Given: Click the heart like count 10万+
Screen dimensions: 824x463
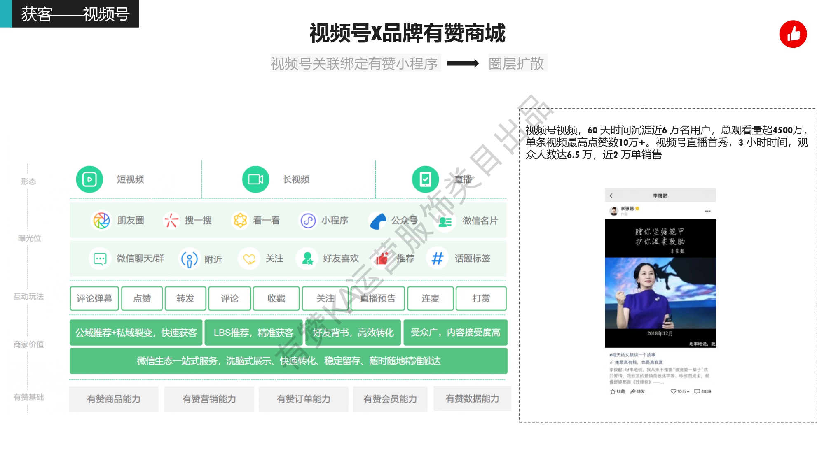Looking at the screenshot, I should pos(680,391).
